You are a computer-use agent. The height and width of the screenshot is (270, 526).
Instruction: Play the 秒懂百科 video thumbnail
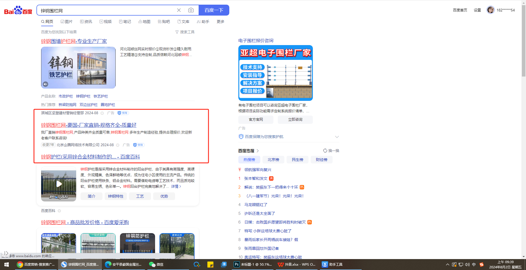click(59, 184)
